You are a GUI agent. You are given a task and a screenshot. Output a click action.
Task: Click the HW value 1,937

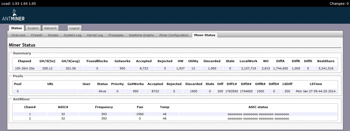pyautogui.click(x=180, y=68)
